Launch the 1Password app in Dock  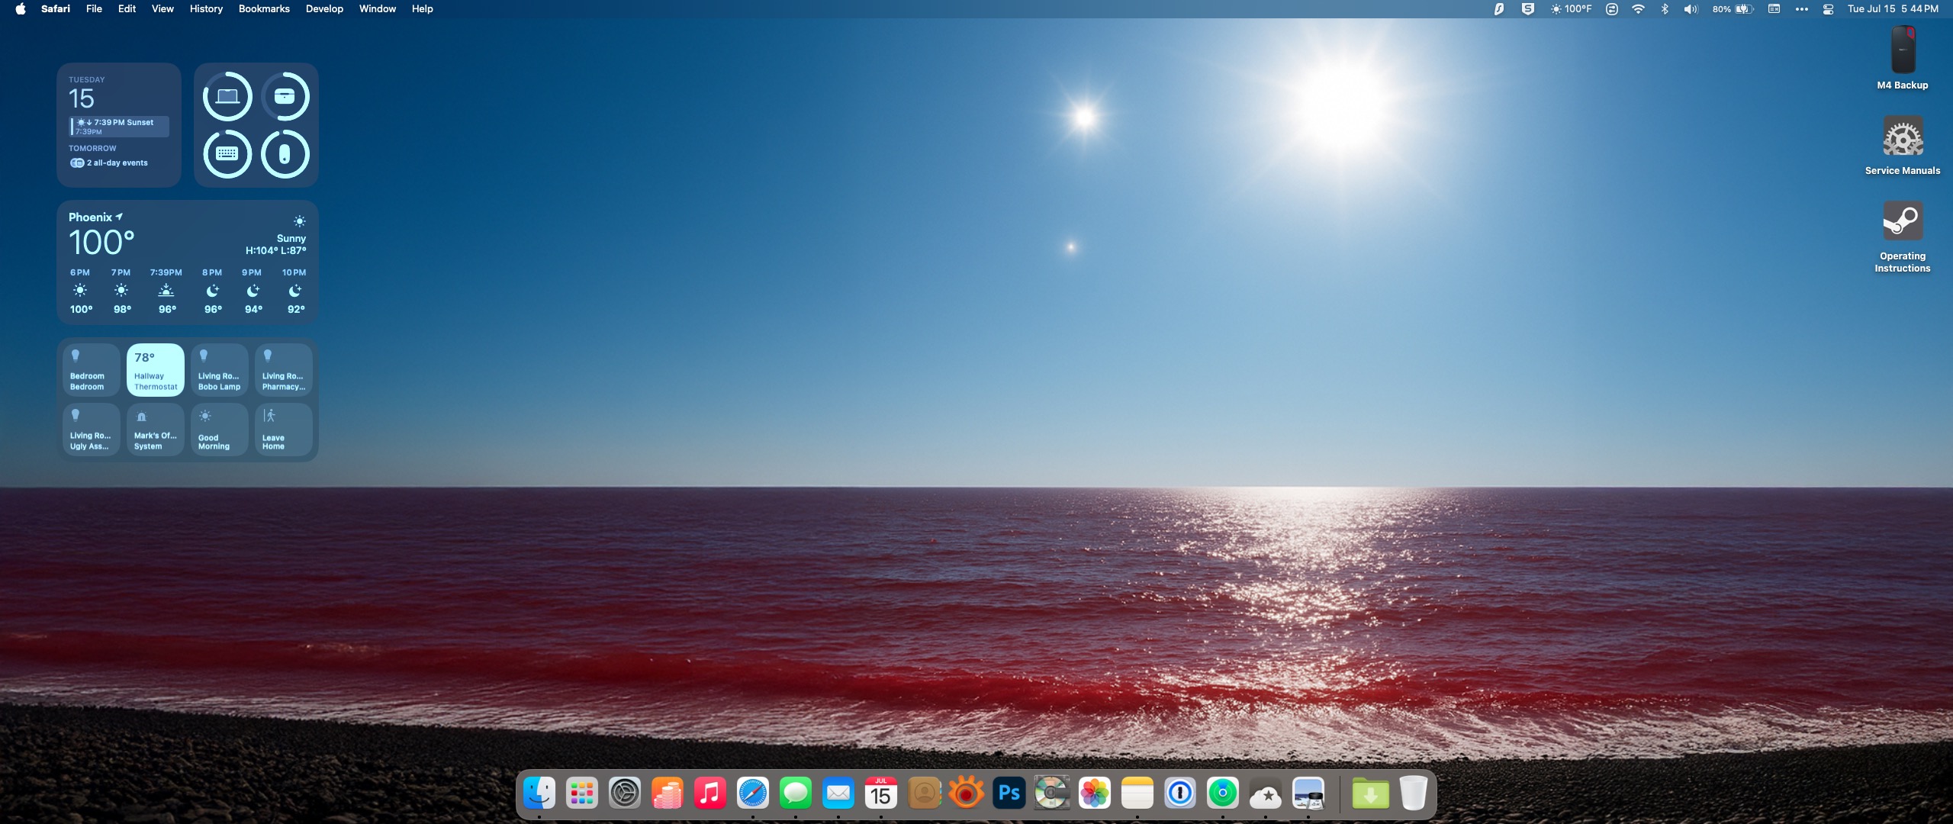[x=1179, y=793]
